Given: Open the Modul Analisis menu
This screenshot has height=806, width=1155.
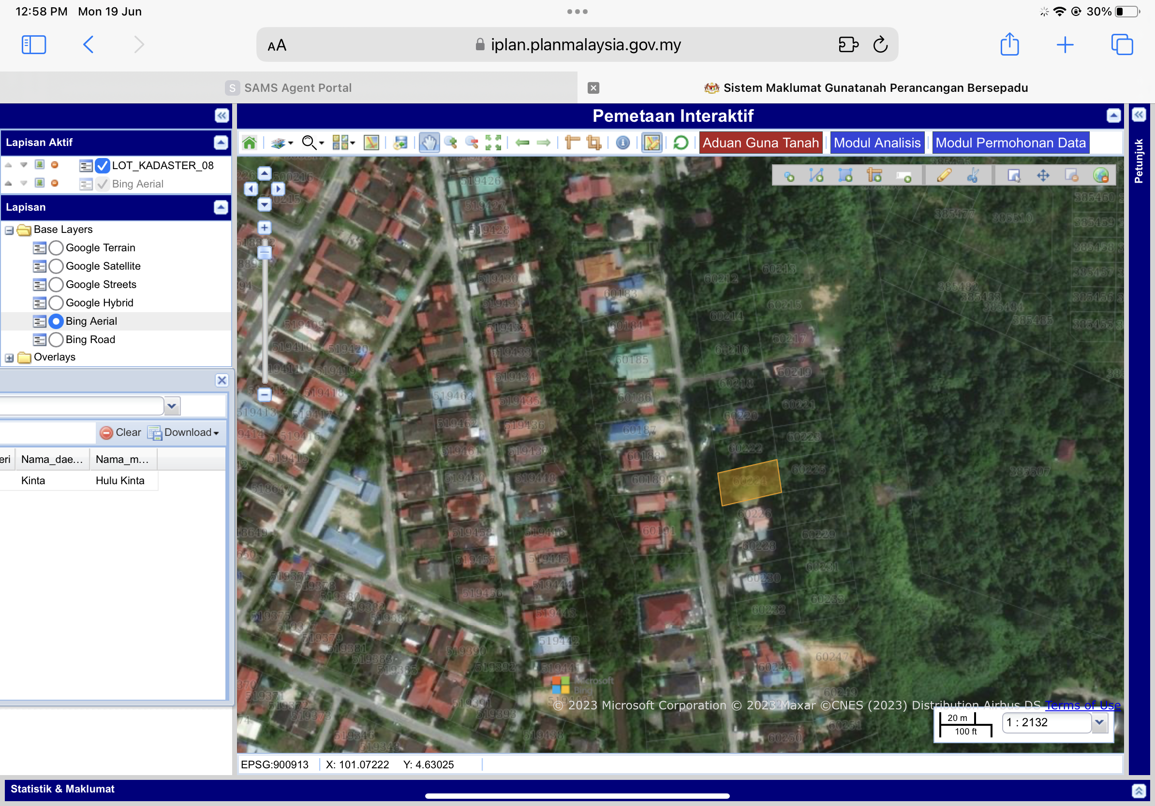Looking at the screenshot, I should click(x=877, y=143).
